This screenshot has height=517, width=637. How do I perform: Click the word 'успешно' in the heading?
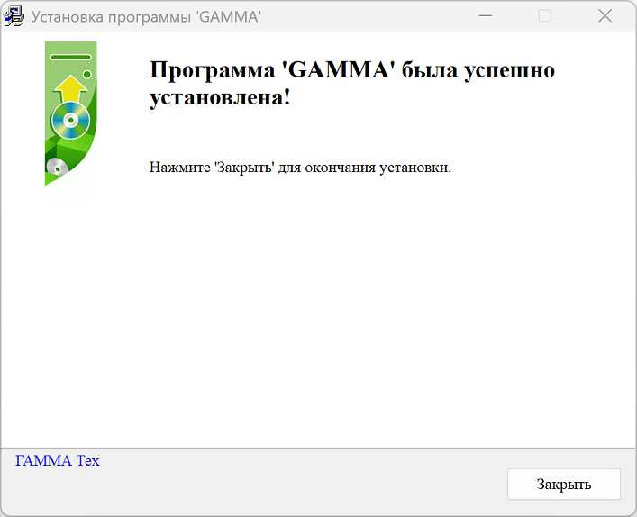pyautogui.click(x=509, y=70)
